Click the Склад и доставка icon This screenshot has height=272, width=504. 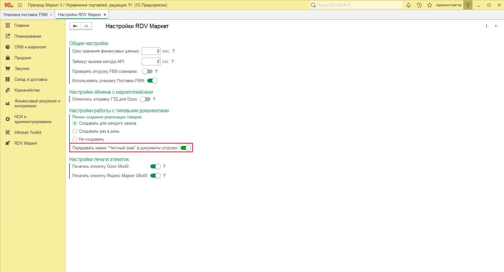[8, 79]
